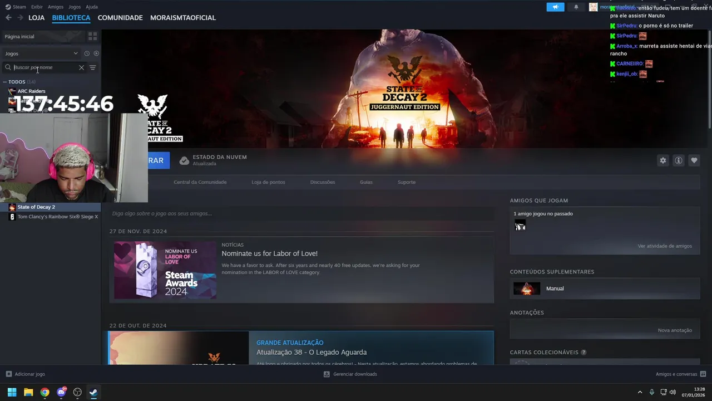This screenshot has width=712, height=401.
Task: Open Discord from taskbar
Action: [x=61, y=392]
